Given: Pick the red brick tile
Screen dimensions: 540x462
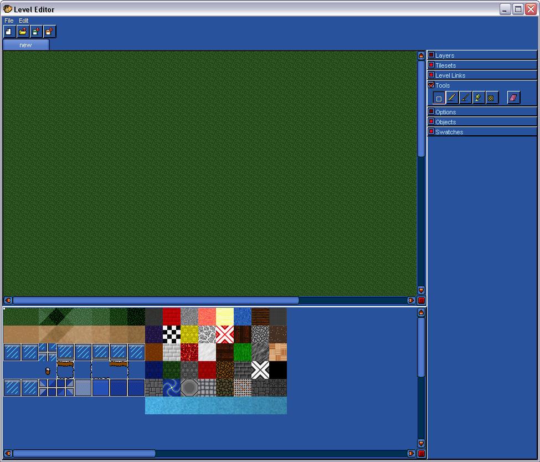Looking at the screenshot, I should point(172,317).
